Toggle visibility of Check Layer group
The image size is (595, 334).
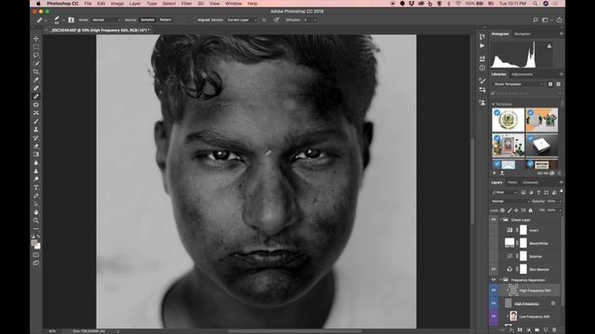[494, 220]
